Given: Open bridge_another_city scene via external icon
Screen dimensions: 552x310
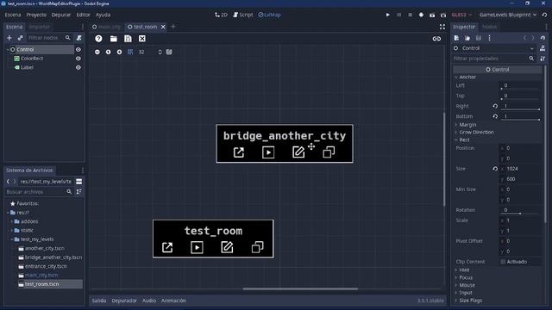Looking at the screenshot, I should coord(239,152).
